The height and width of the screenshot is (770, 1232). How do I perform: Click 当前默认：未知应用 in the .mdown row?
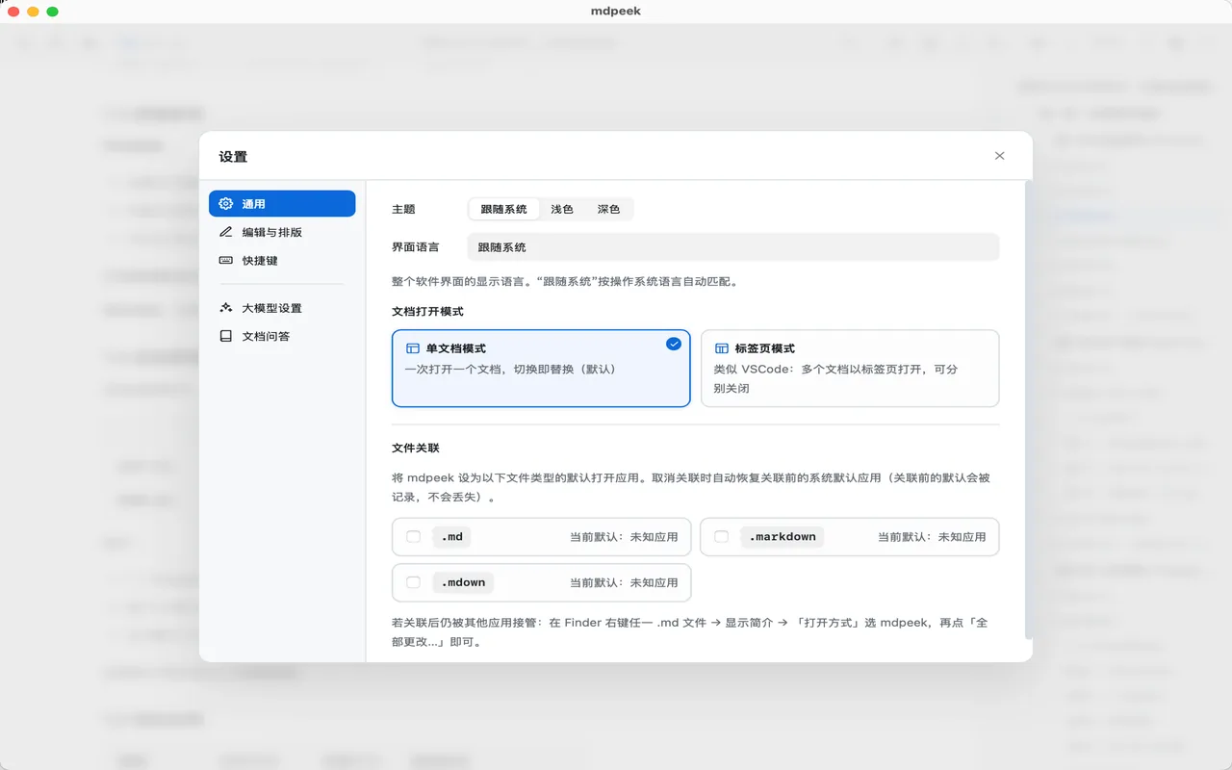pyautogui.click(x=624, y=582)
